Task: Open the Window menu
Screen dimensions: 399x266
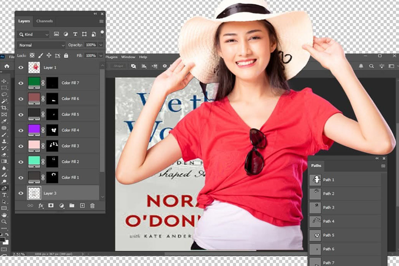Action: click(128, 57)
